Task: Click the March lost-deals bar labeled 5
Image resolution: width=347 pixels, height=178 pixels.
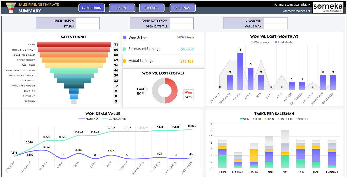Action: coord(240,71)
